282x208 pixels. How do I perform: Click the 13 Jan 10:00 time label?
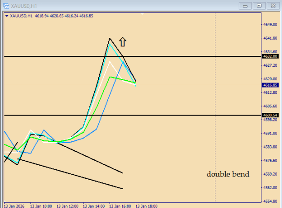coord(41,206)
